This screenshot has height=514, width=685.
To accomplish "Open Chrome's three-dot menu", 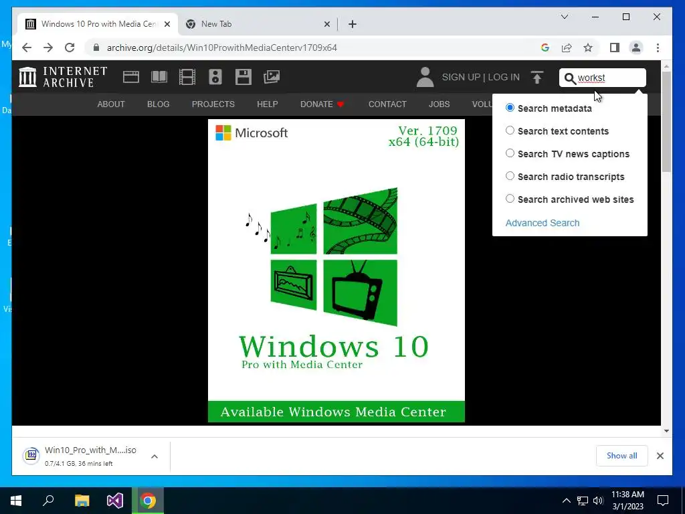I will pos(658,48).
